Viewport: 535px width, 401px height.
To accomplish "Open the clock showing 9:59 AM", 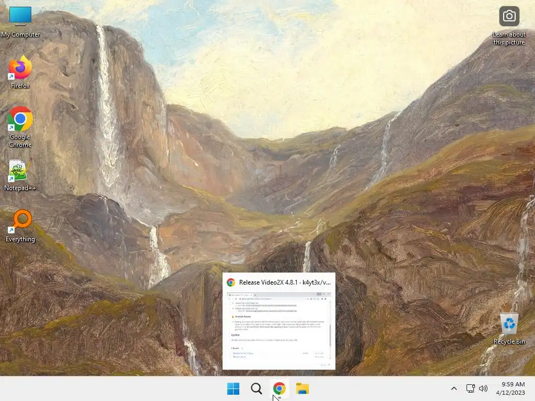I will (x=510, y=388).
